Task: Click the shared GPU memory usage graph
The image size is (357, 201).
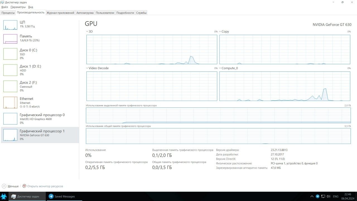Action: pyautogui.click(x=218, y=136)
